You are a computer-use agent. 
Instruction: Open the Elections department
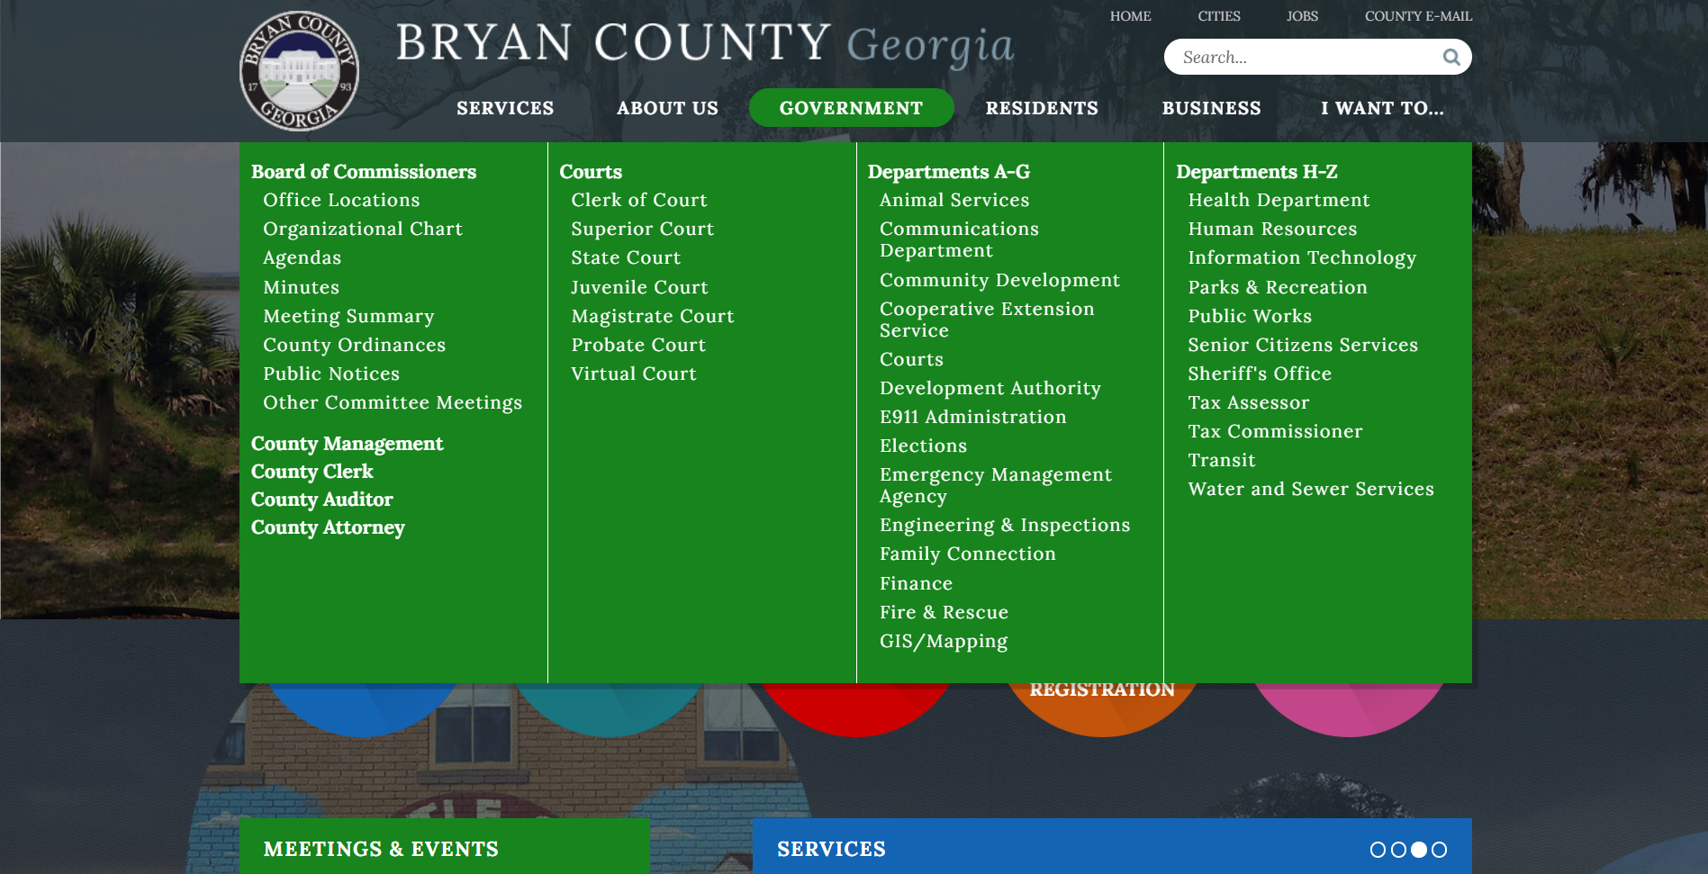tap(923, 446)
